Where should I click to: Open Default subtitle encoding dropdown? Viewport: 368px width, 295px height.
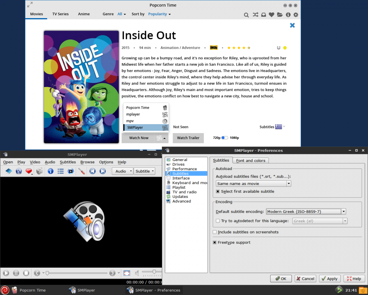306,211
